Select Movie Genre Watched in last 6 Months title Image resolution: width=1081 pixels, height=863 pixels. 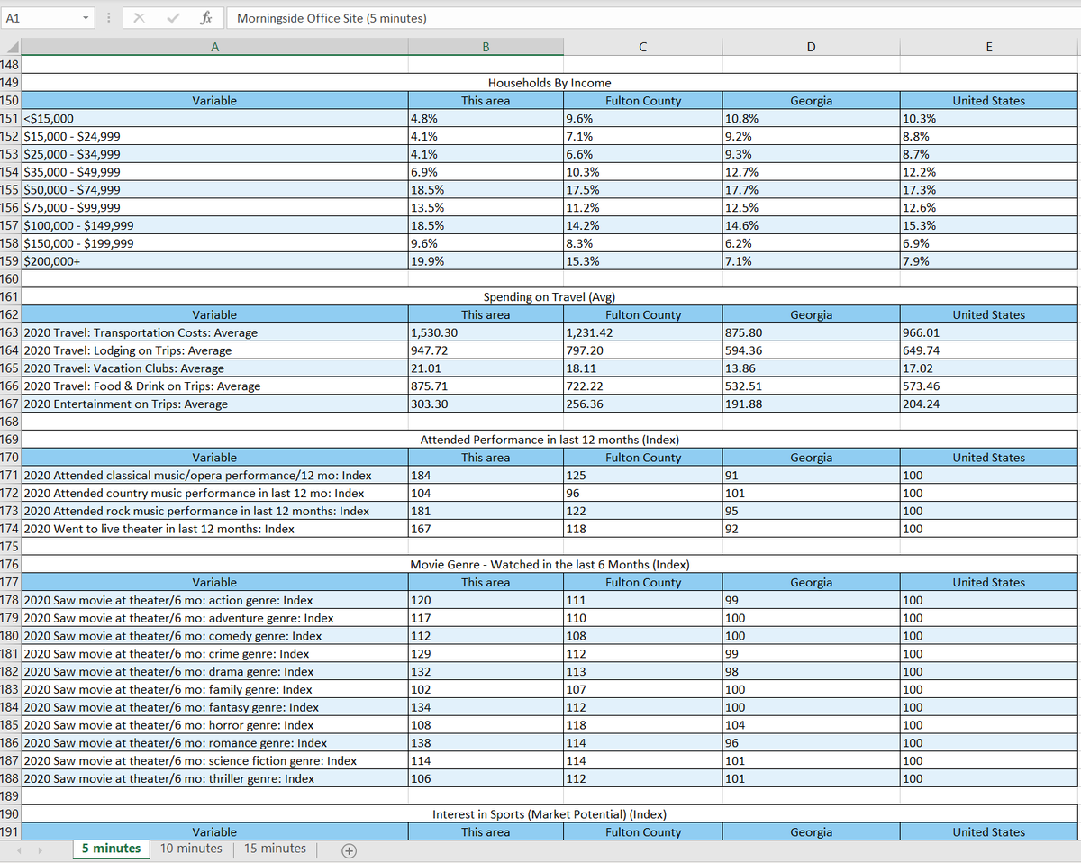coord(550,564)
